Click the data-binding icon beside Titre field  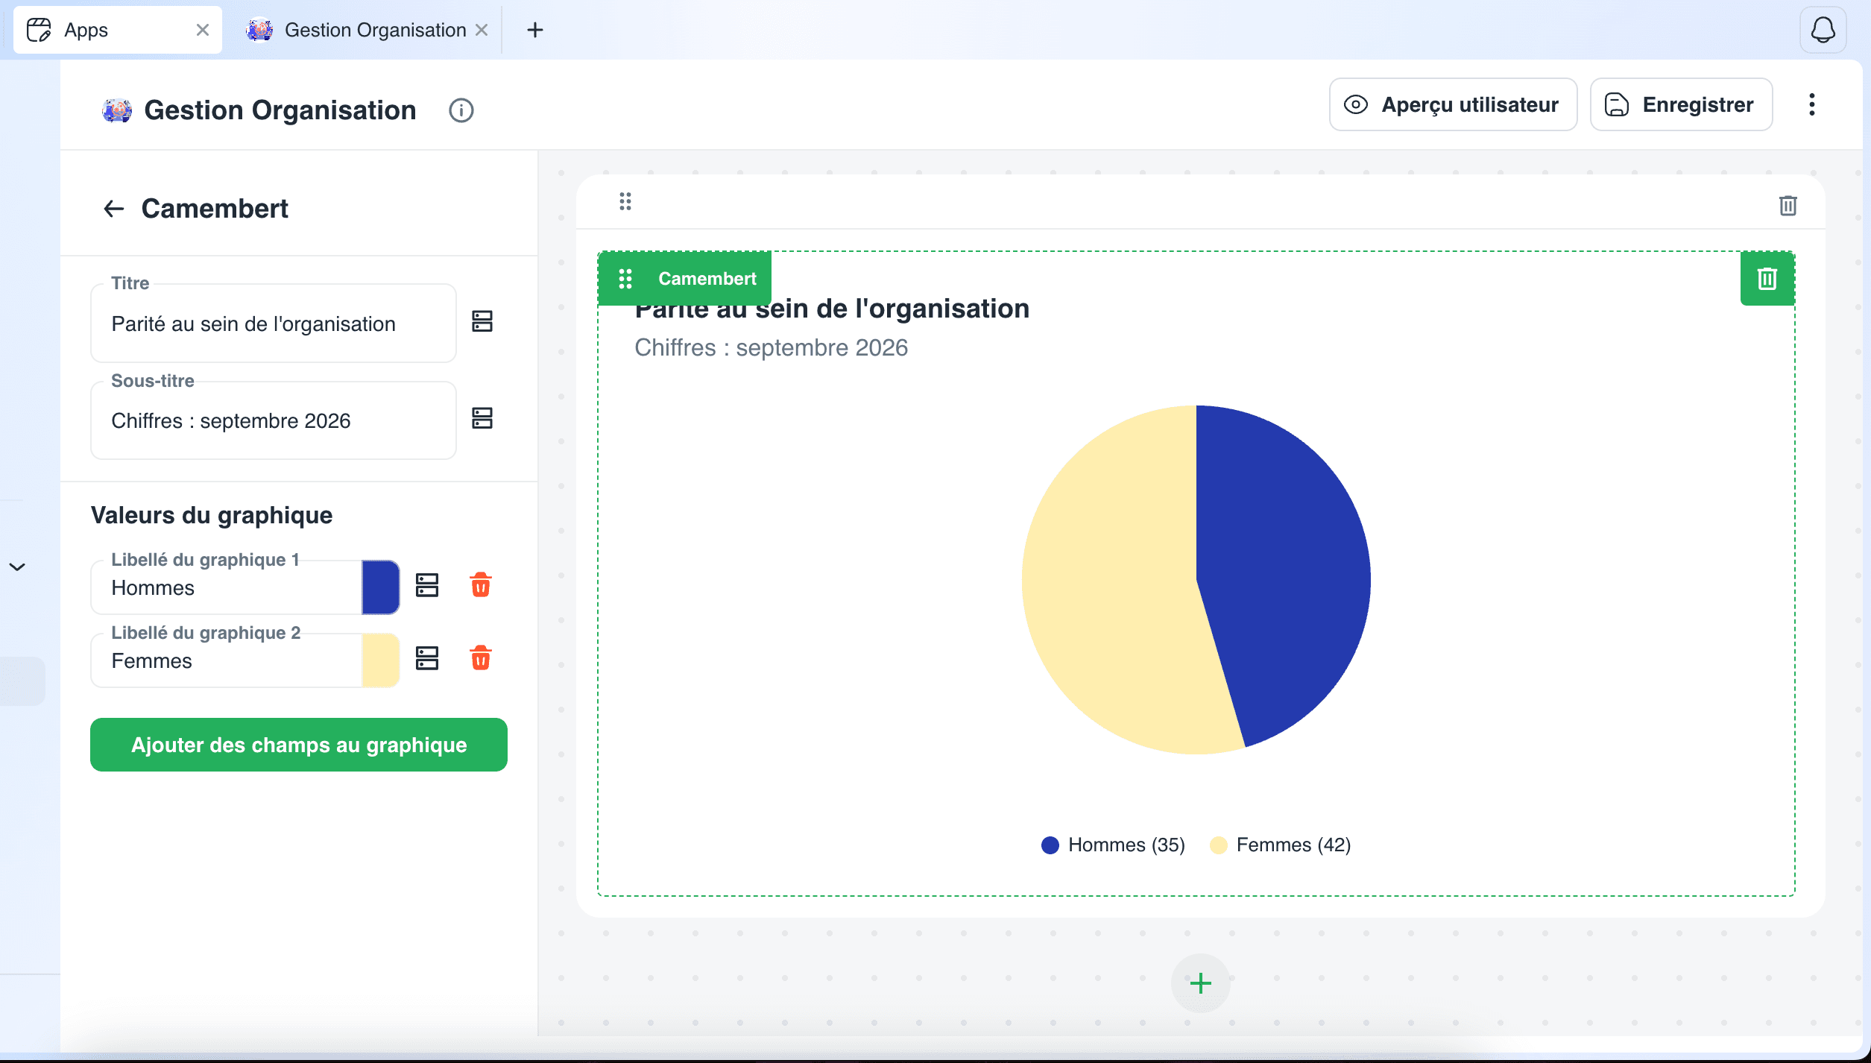(482, 321)
